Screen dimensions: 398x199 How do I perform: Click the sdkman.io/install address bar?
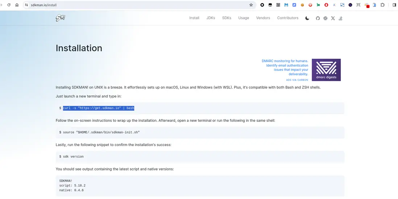[x=138, y=5]
